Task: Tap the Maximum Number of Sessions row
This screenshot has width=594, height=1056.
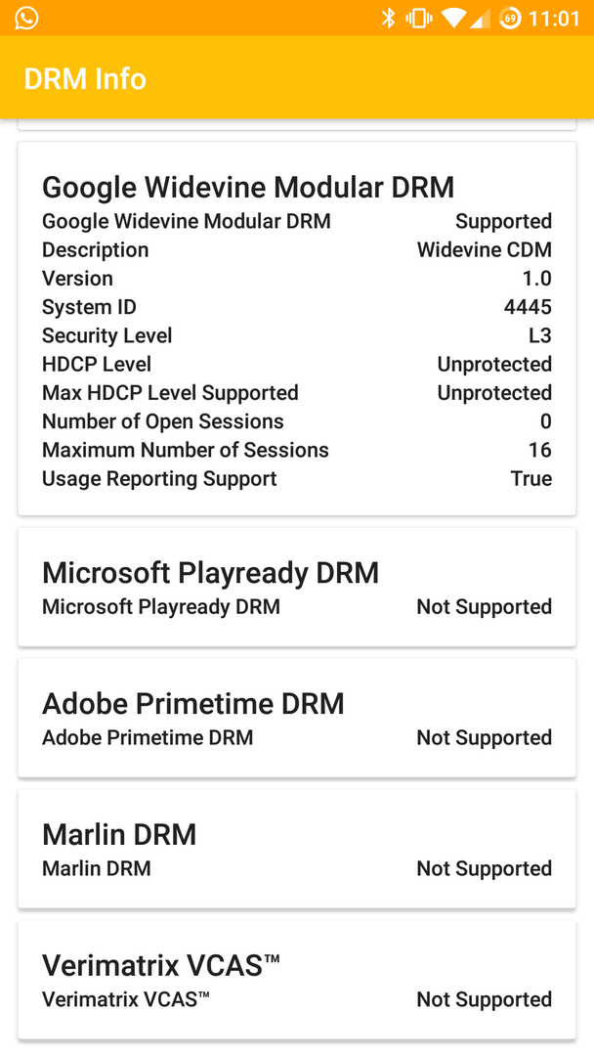Action: coord(296,450)
